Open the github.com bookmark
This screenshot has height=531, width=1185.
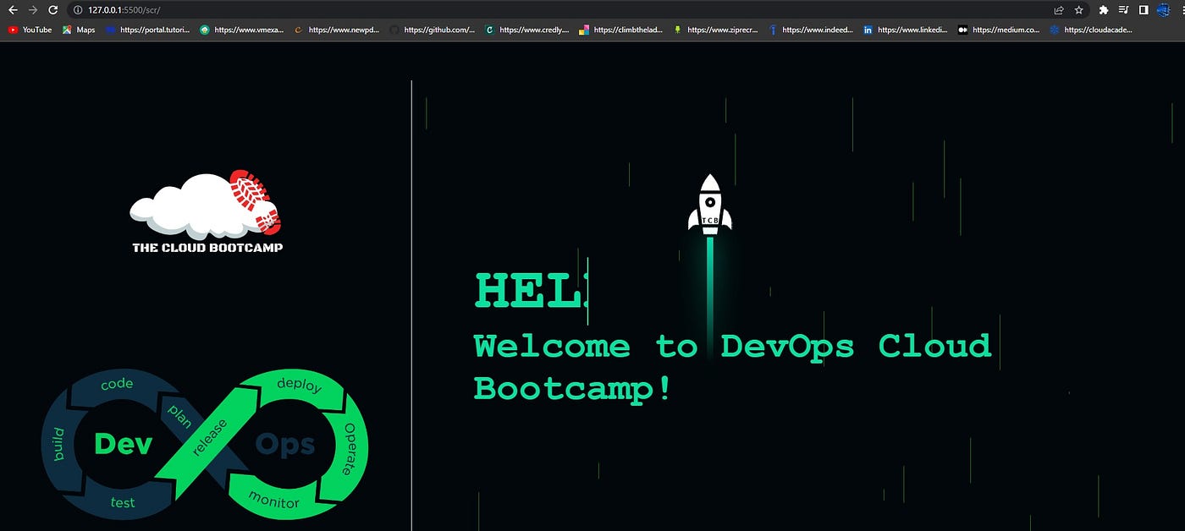pos(432,30)
